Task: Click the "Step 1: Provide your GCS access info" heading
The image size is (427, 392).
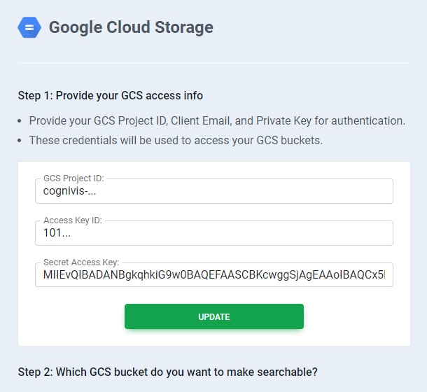Action: coord(111,95)
